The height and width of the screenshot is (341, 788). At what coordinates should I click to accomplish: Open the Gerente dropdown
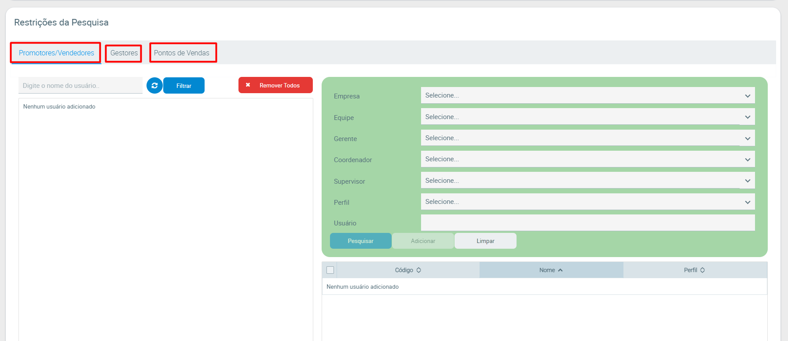click(587, 138)
